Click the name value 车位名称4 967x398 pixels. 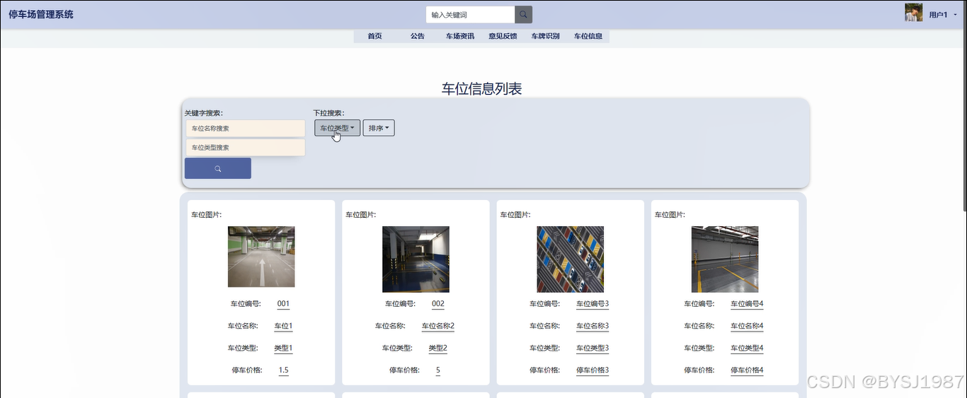tap(747, 326)
